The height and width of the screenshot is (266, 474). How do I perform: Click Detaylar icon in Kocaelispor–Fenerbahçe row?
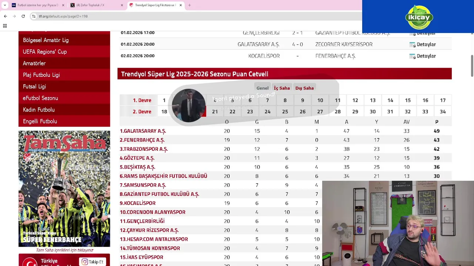pos(412,56)
